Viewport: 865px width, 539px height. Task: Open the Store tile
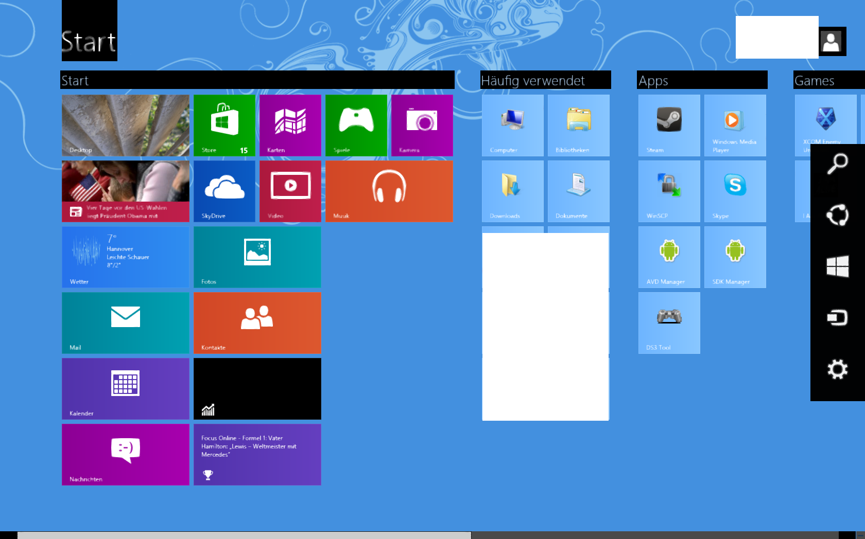coord(224,125)
